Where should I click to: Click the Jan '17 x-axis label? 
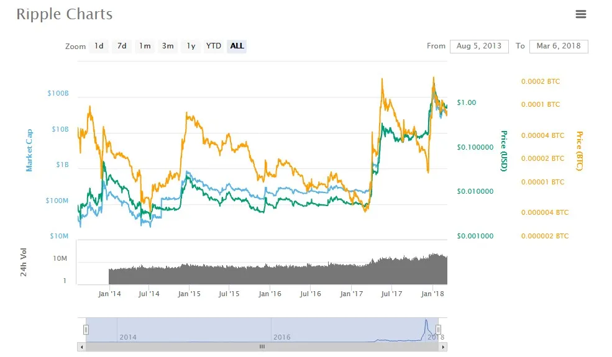point(351,294)
